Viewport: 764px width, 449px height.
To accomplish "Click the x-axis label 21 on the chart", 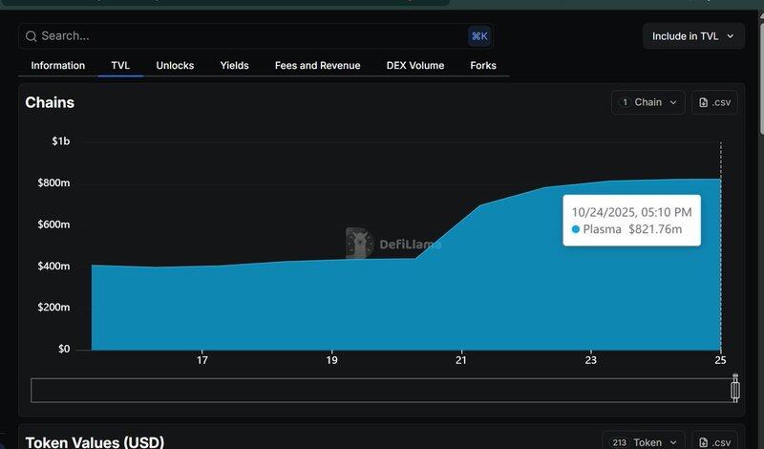I will 461,360.
